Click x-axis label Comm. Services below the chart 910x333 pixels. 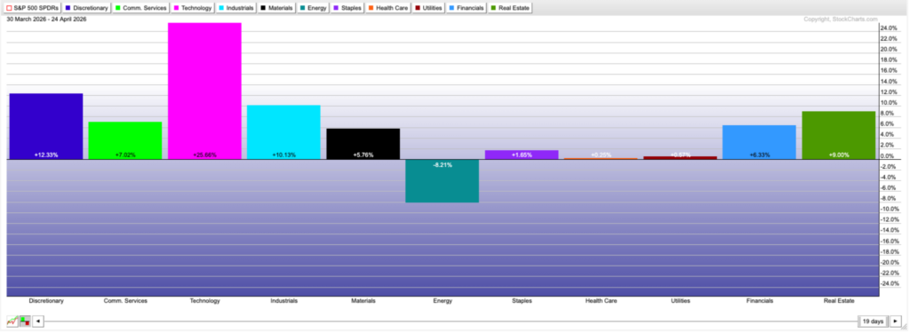click(125, 300)
